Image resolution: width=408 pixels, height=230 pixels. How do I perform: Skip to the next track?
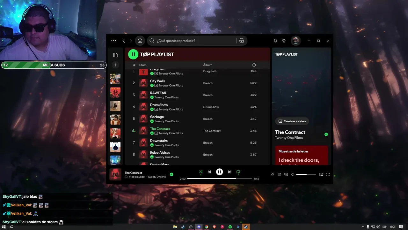click(x=229, y=172)
